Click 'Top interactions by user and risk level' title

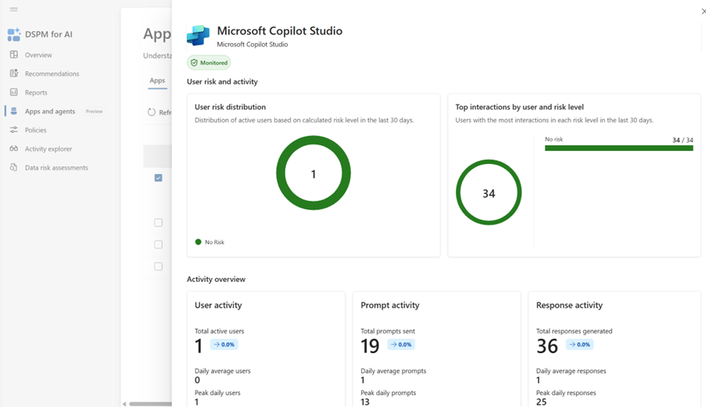coord(520,107)
